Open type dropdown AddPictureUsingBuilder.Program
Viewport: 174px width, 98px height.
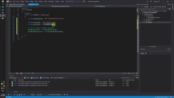73,6
